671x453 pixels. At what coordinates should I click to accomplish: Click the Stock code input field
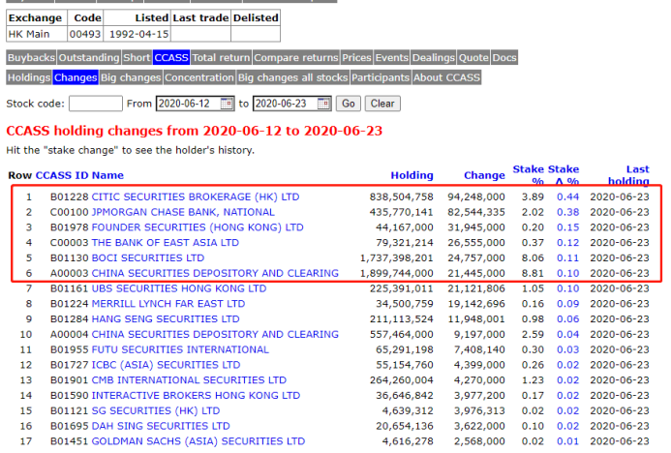[96, 104]
